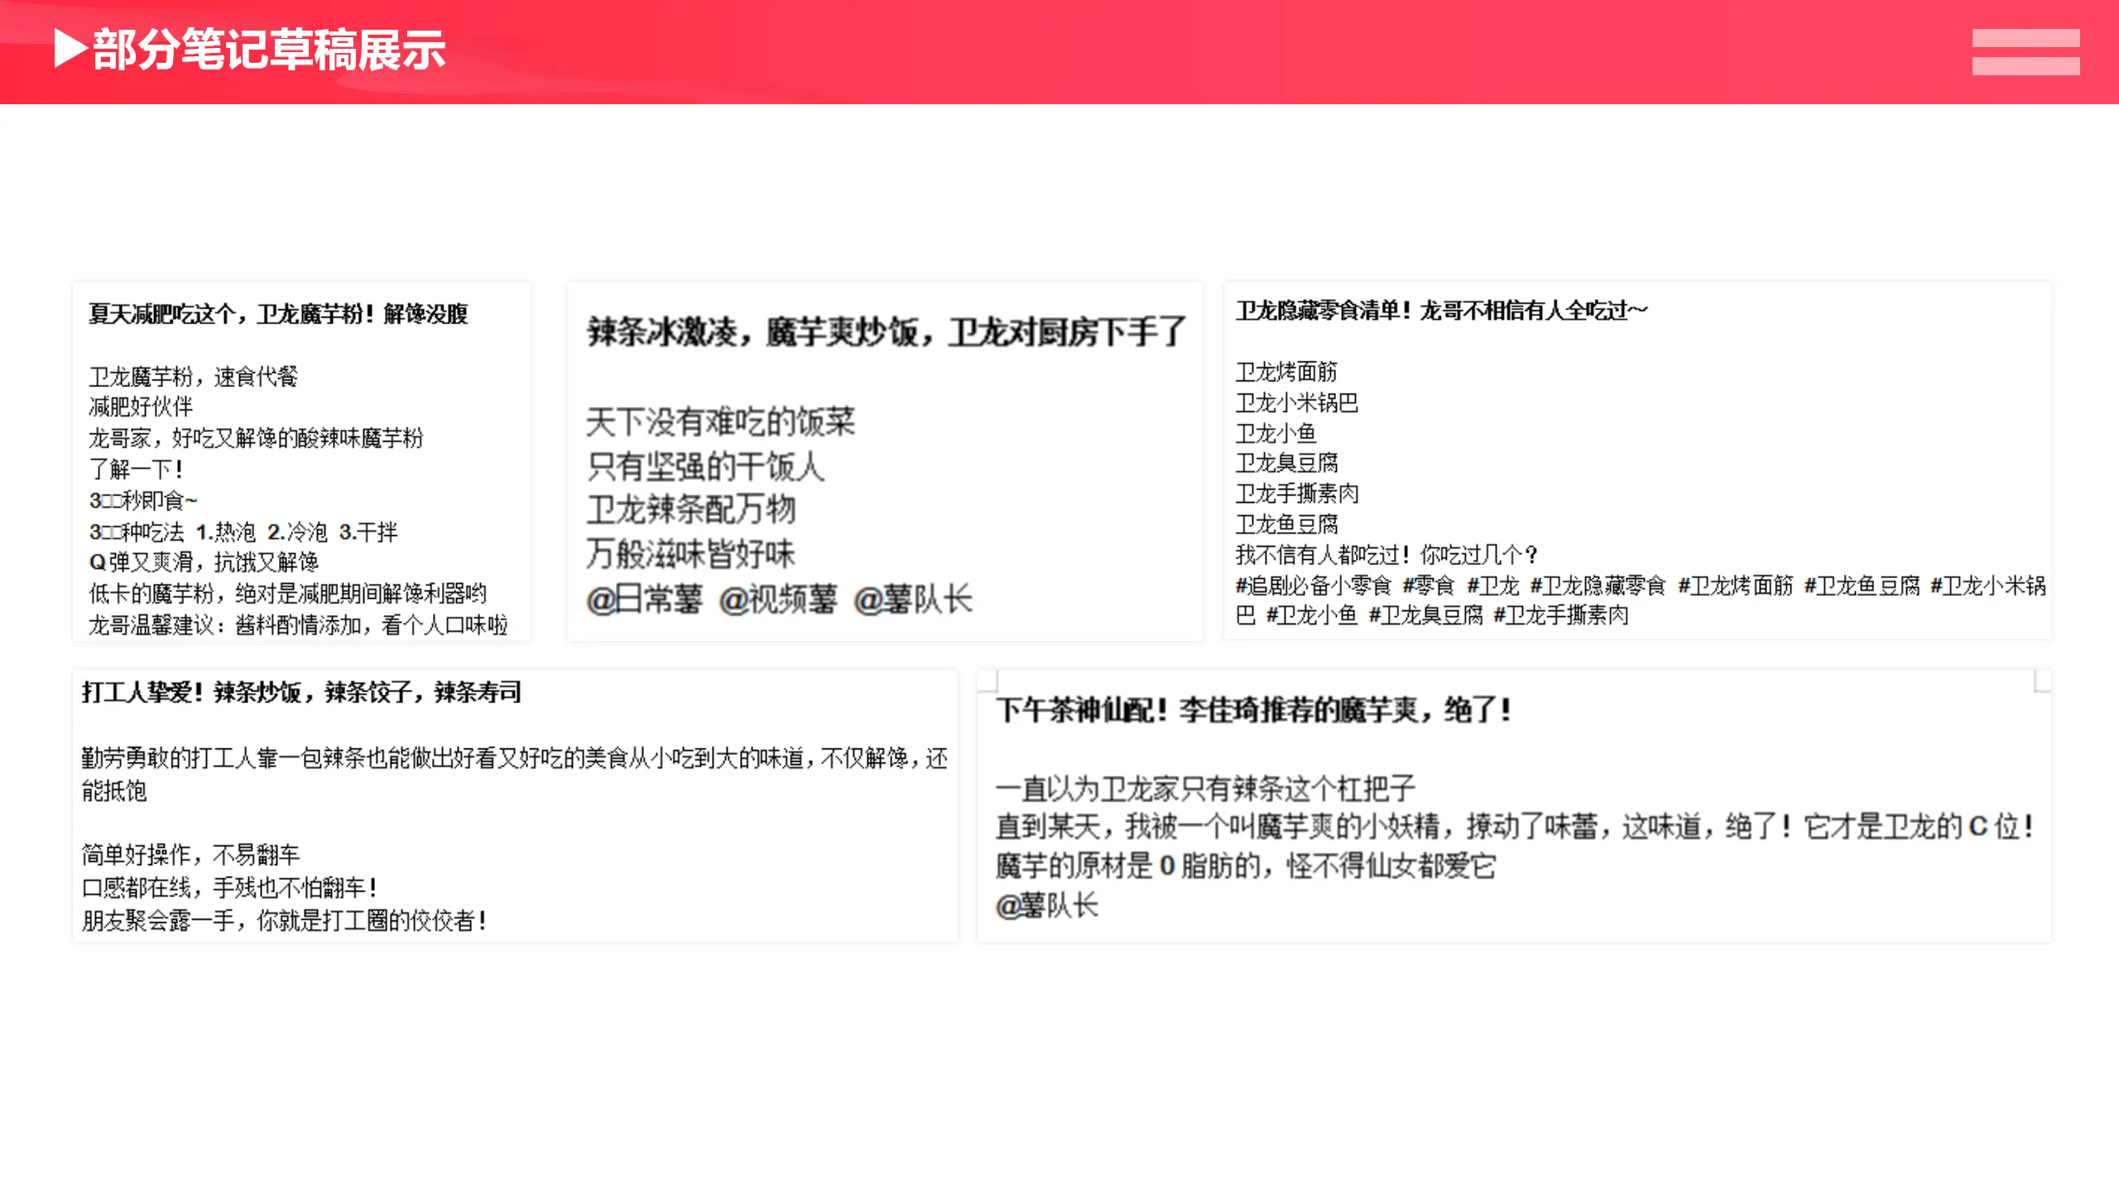Click the list item 卫龙小米锅巴
Image resolution: width=2119 pixels, height=1191 pixels.
coord(1296,403)
